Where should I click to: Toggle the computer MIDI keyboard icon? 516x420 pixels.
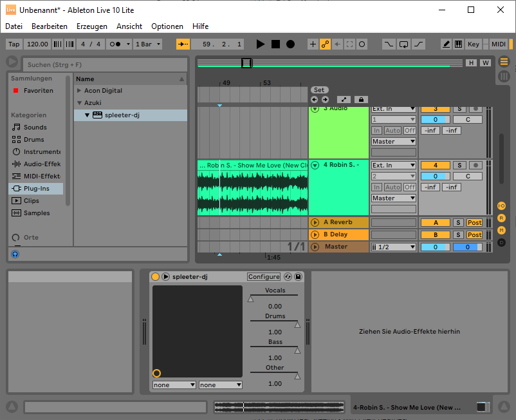tap(458, 44)
